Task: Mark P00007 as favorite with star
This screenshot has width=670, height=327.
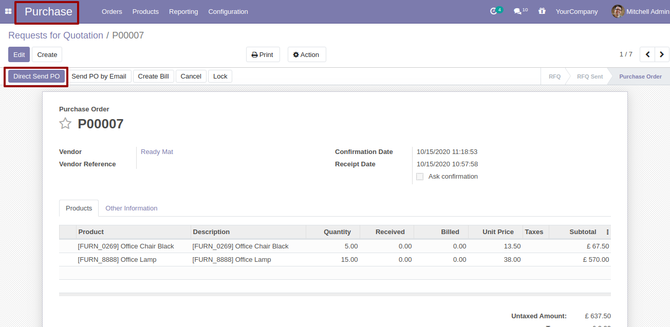Action: 65,124
